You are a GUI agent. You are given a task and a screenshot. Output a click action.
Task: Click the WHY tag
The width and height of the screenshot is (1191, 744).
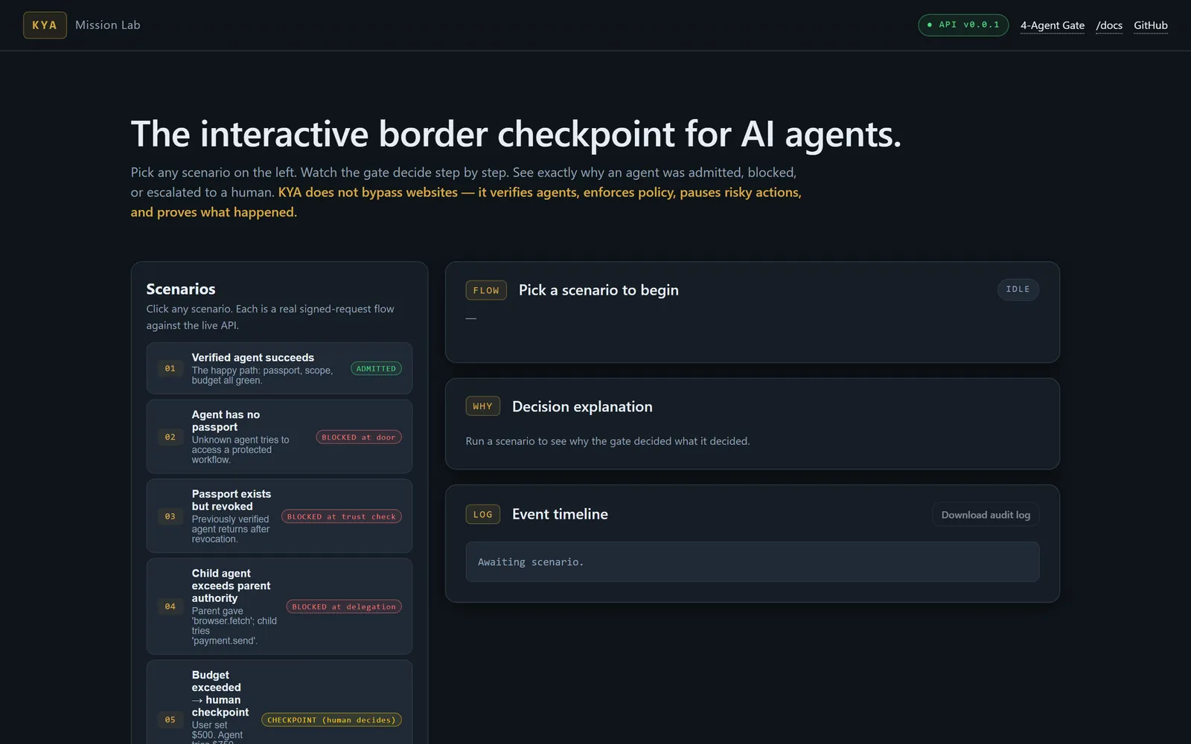(482, 406)
